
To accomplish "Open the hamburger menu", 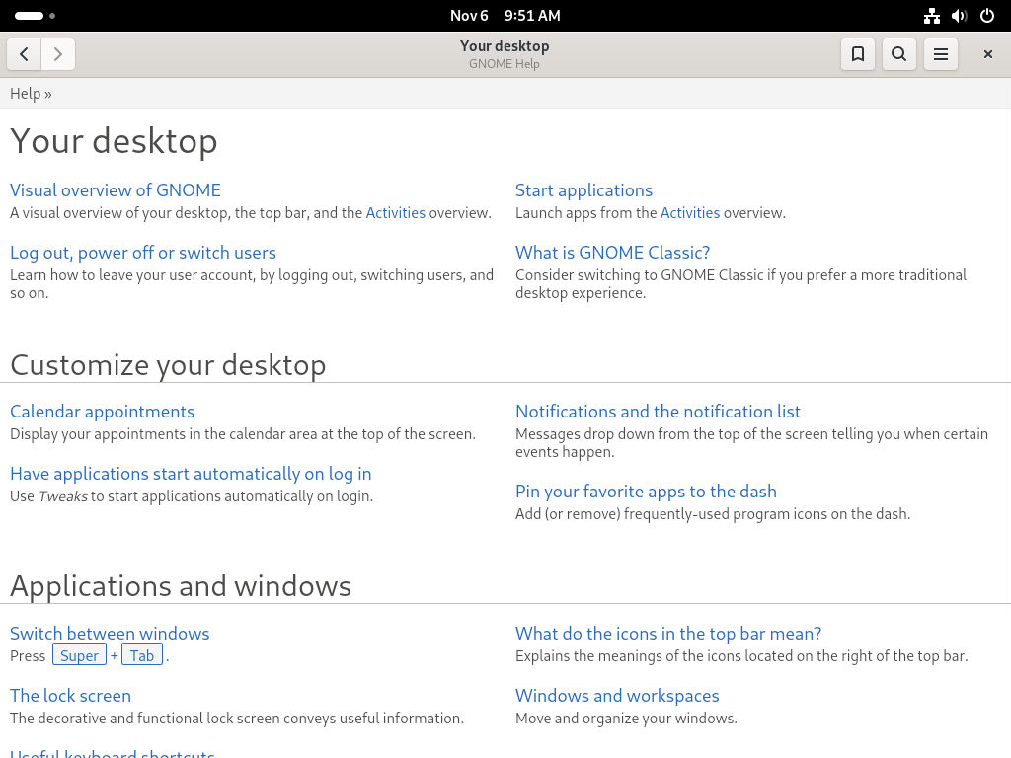I will tap(941, 54).
